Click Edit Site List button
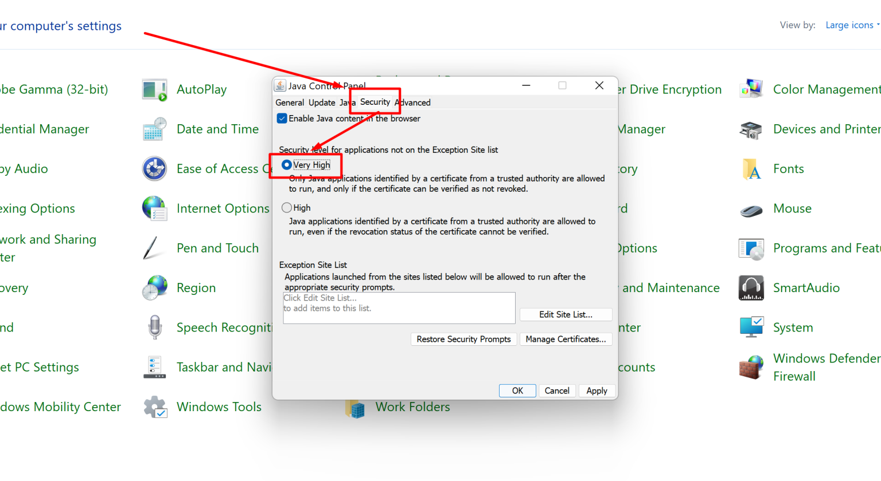Image resolution: width=881 pixels, height=481 pixels. point(566,314)
